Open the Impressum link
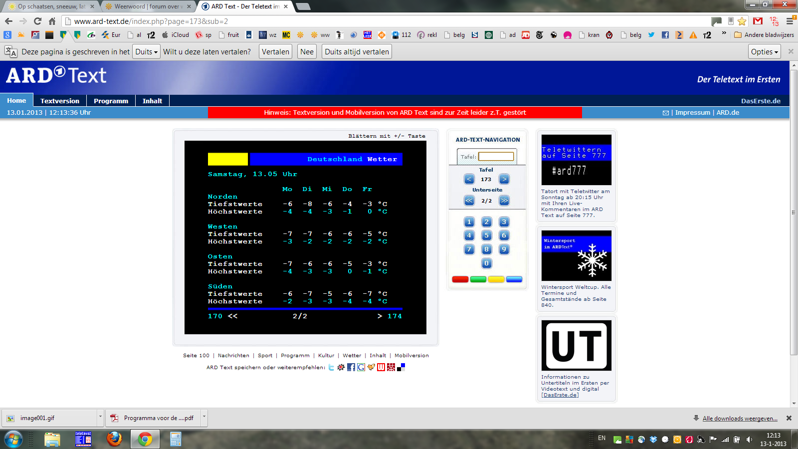Screen dimensions: 798x449 click(x=693, y=113)
